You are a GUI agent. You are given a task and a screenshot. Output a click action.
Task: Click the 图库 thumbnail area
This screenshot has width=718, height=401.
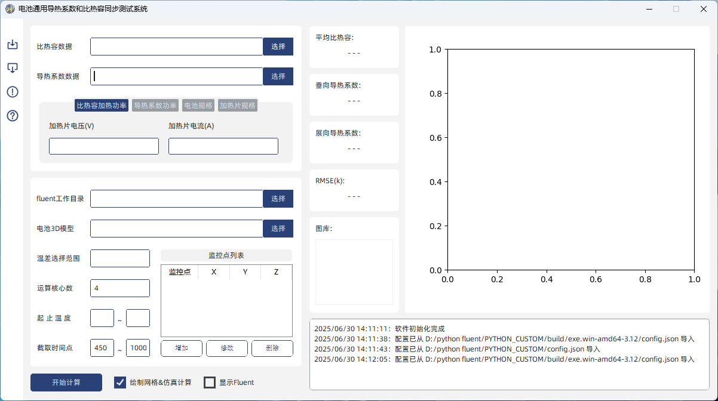click(x=354, y=272)
